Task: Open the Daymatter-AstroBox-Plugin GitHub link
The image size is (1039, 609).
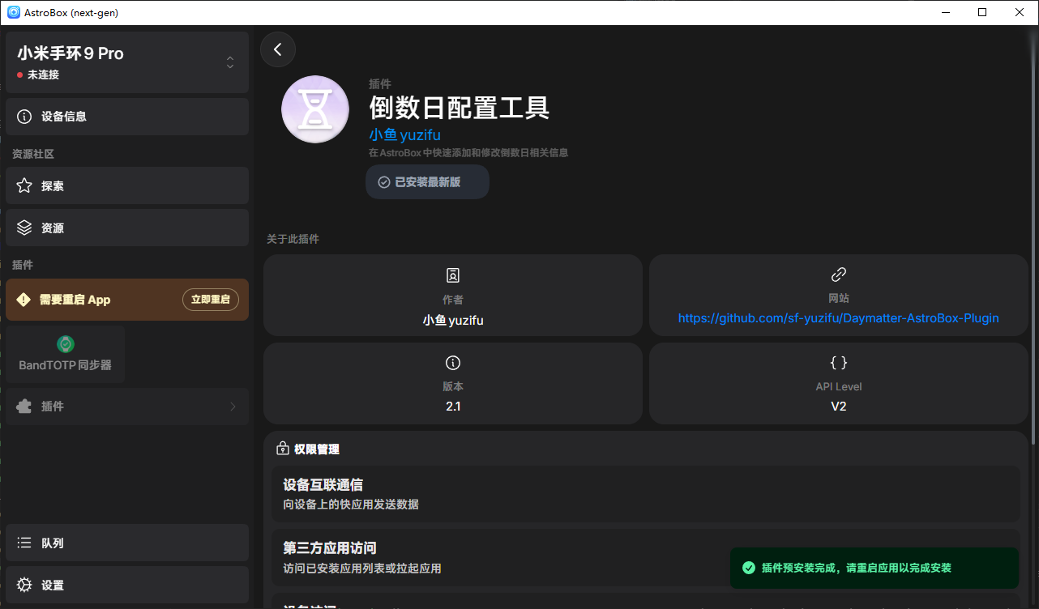Action: point(839,318)
